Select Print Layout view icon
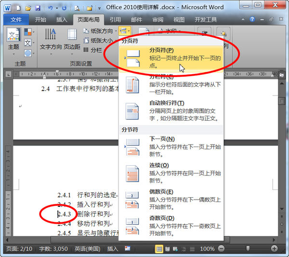The height and width of the screenshot is (257, 289). pos(159,249)
